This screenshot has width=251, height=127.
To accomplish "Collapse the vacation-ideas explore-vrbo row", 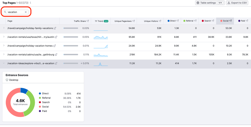I will coord(4,63).
